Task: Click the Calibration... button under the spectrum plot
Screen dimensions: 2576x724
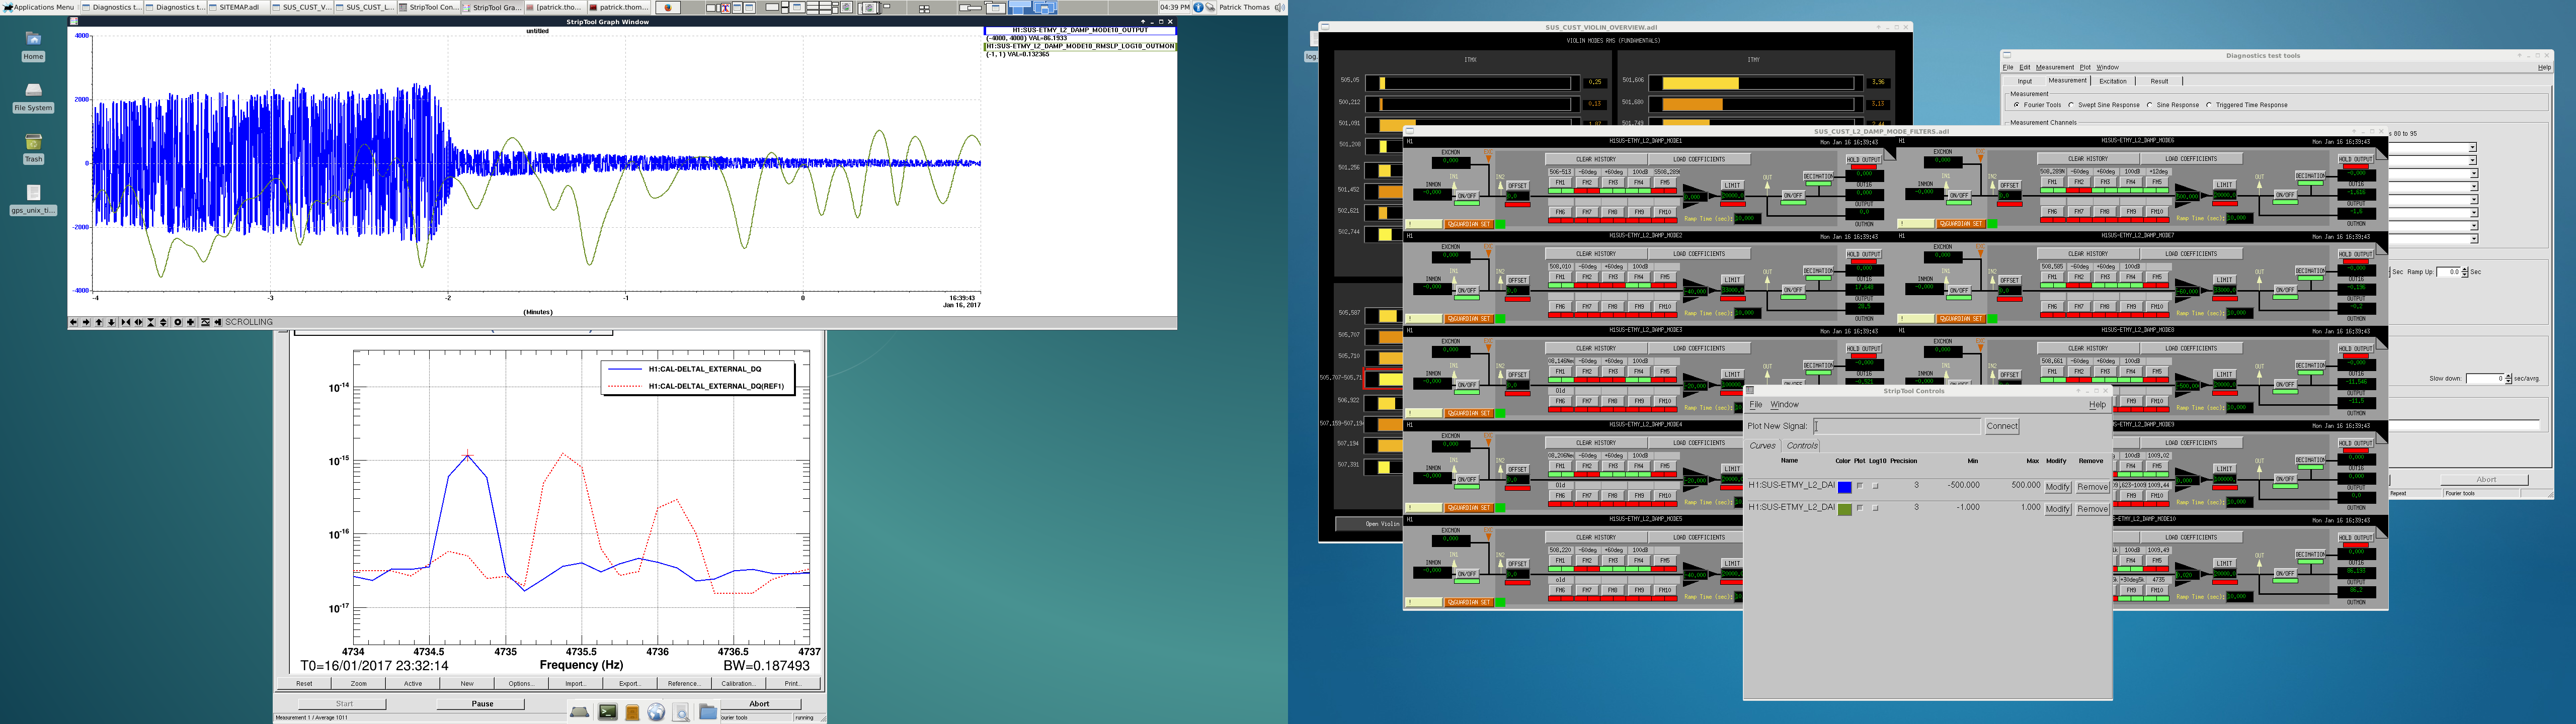Action: pyautogui.click(x=738, y=684)
